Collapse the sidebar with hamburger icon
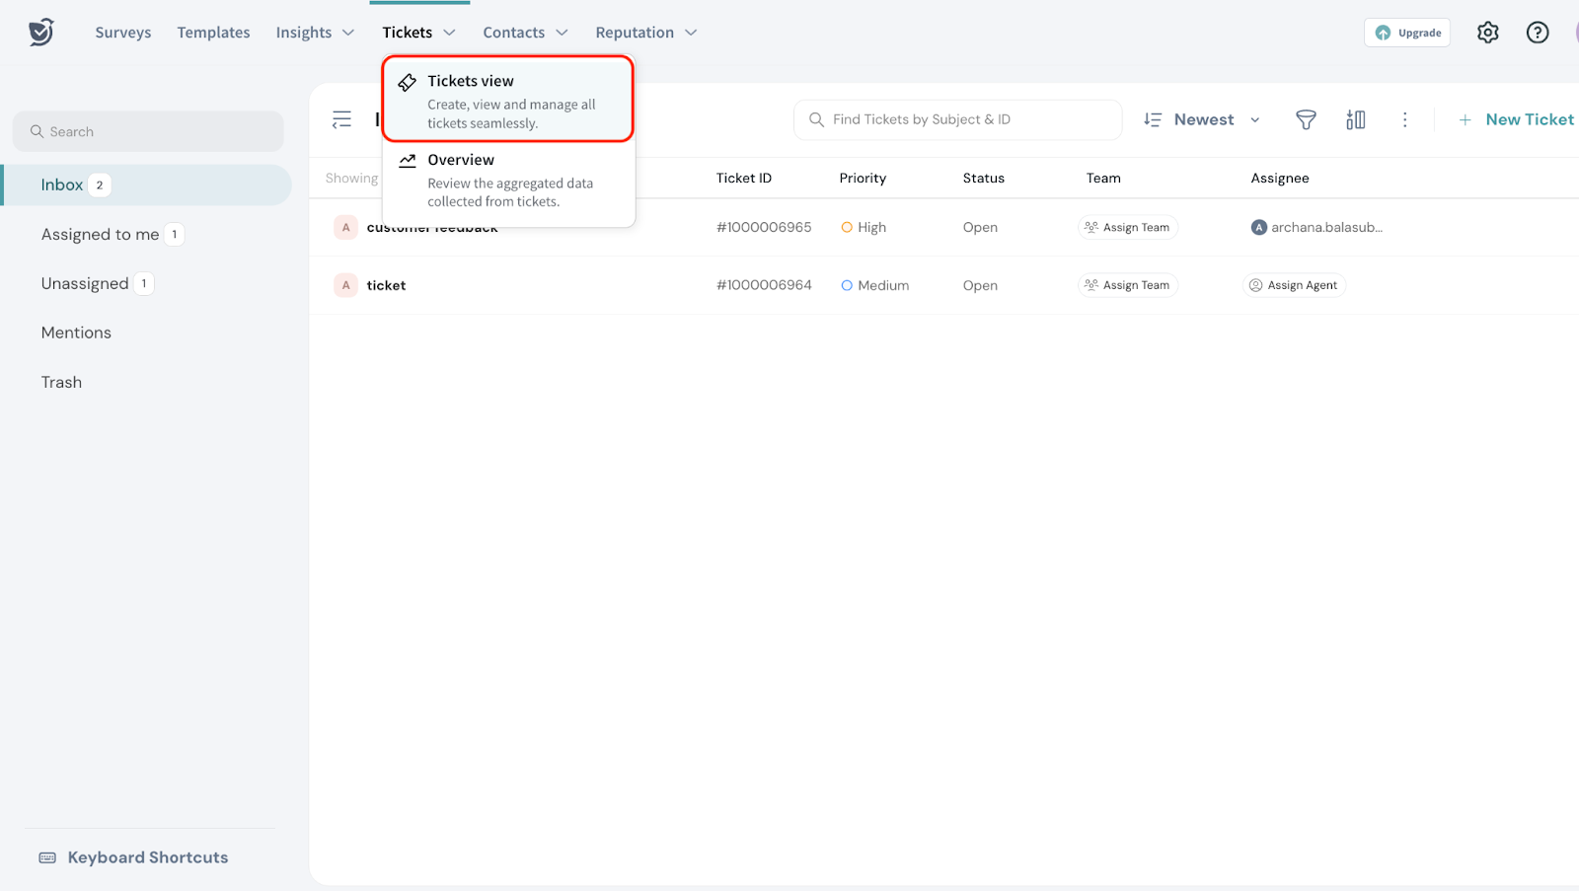The image size is (1579, 891). tap(341, 119)
